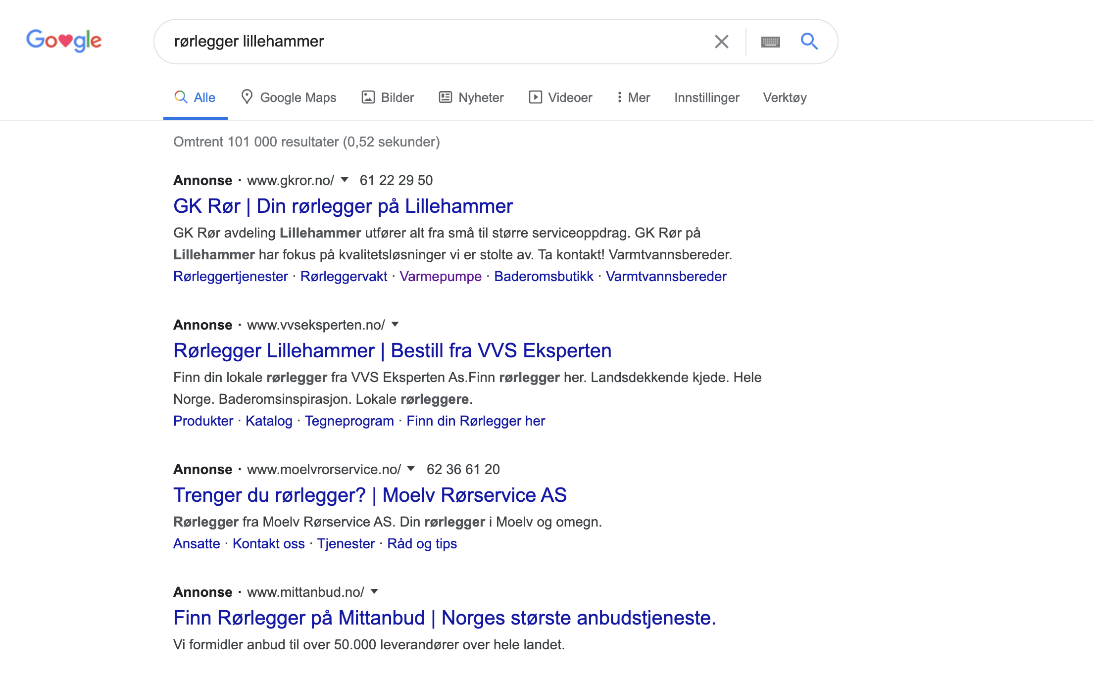This screenshot has height=677, width=1093.
Task: Click 'Omtrent 101 000 resultater' stats text
Action: pyautogui.click(x=306, y=142)
